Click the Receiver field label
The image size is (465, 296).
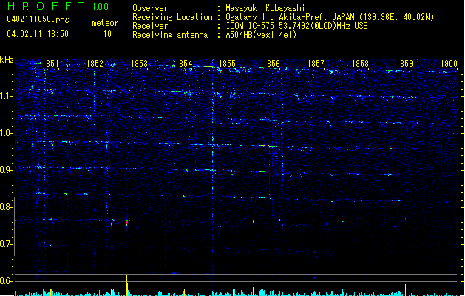coord(150,26)
